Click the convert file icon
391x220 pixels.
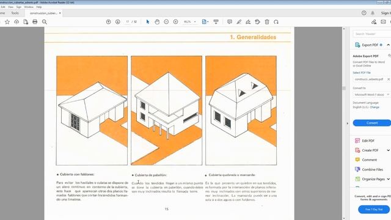[x=26, y=22]
